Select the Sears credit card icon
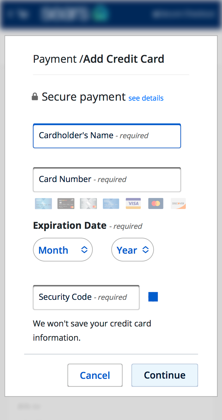The image size is (222, 420). coord(43,203)
